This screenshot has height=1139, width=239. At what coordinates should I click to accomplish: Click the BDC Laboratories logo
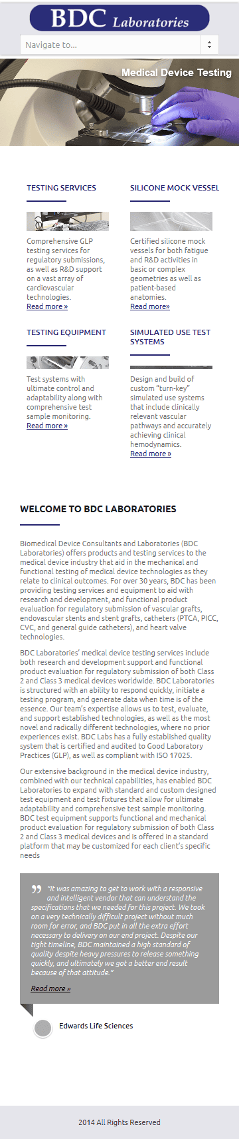[119, 18]
